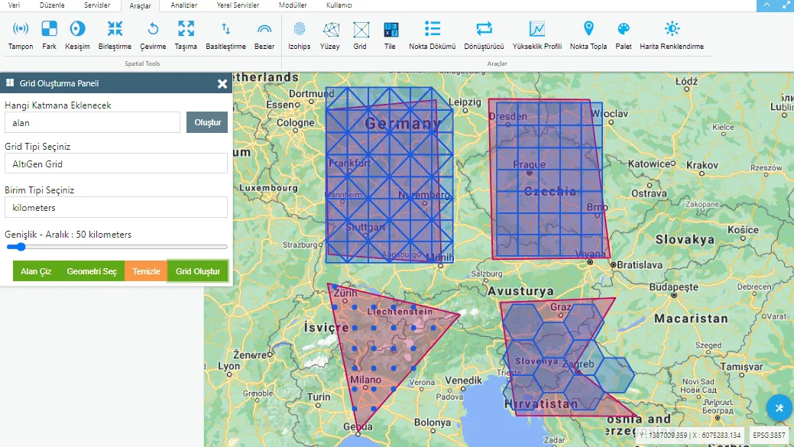Open Harita Renklendirme map coloring

click(x=672, y=35)
